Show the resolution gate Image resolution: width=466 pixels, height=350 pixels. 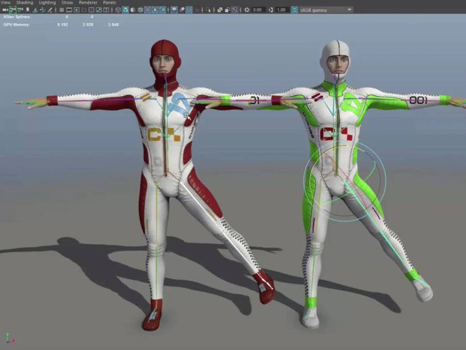coord(76,10)
